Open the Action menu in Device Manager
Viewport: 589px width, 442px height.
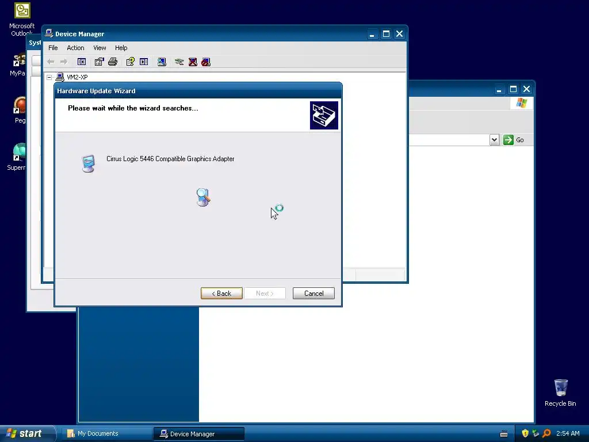(75, 48)
